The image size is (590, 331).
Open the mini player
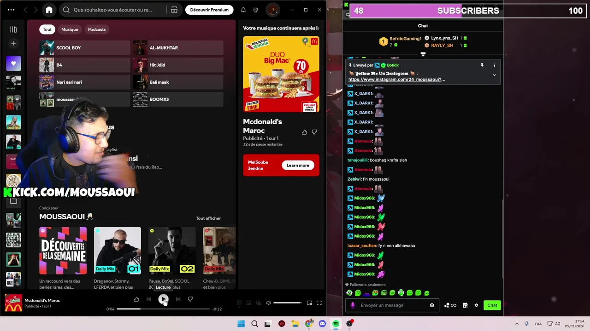[309, 303]
